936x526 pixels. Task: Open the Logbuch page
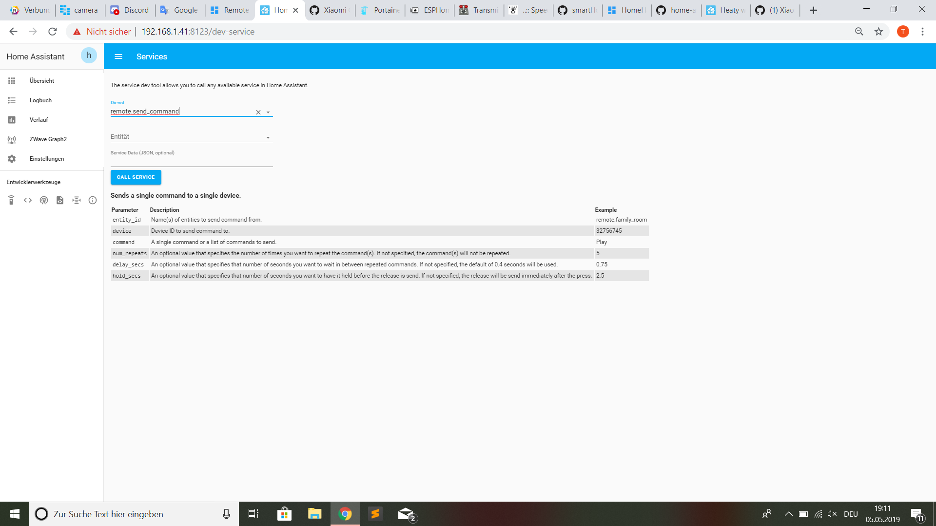[40, 100]
